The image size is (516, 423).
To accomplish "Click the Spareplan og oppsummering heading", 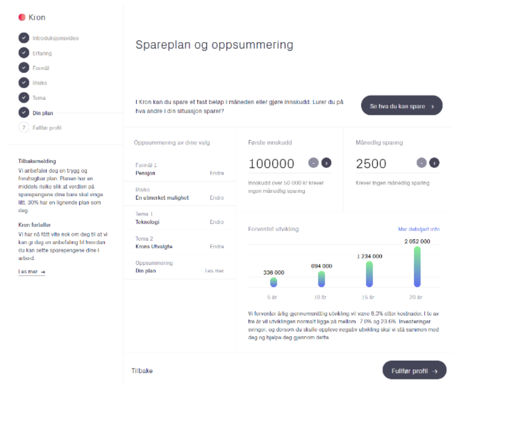I will tap(214, 45).
